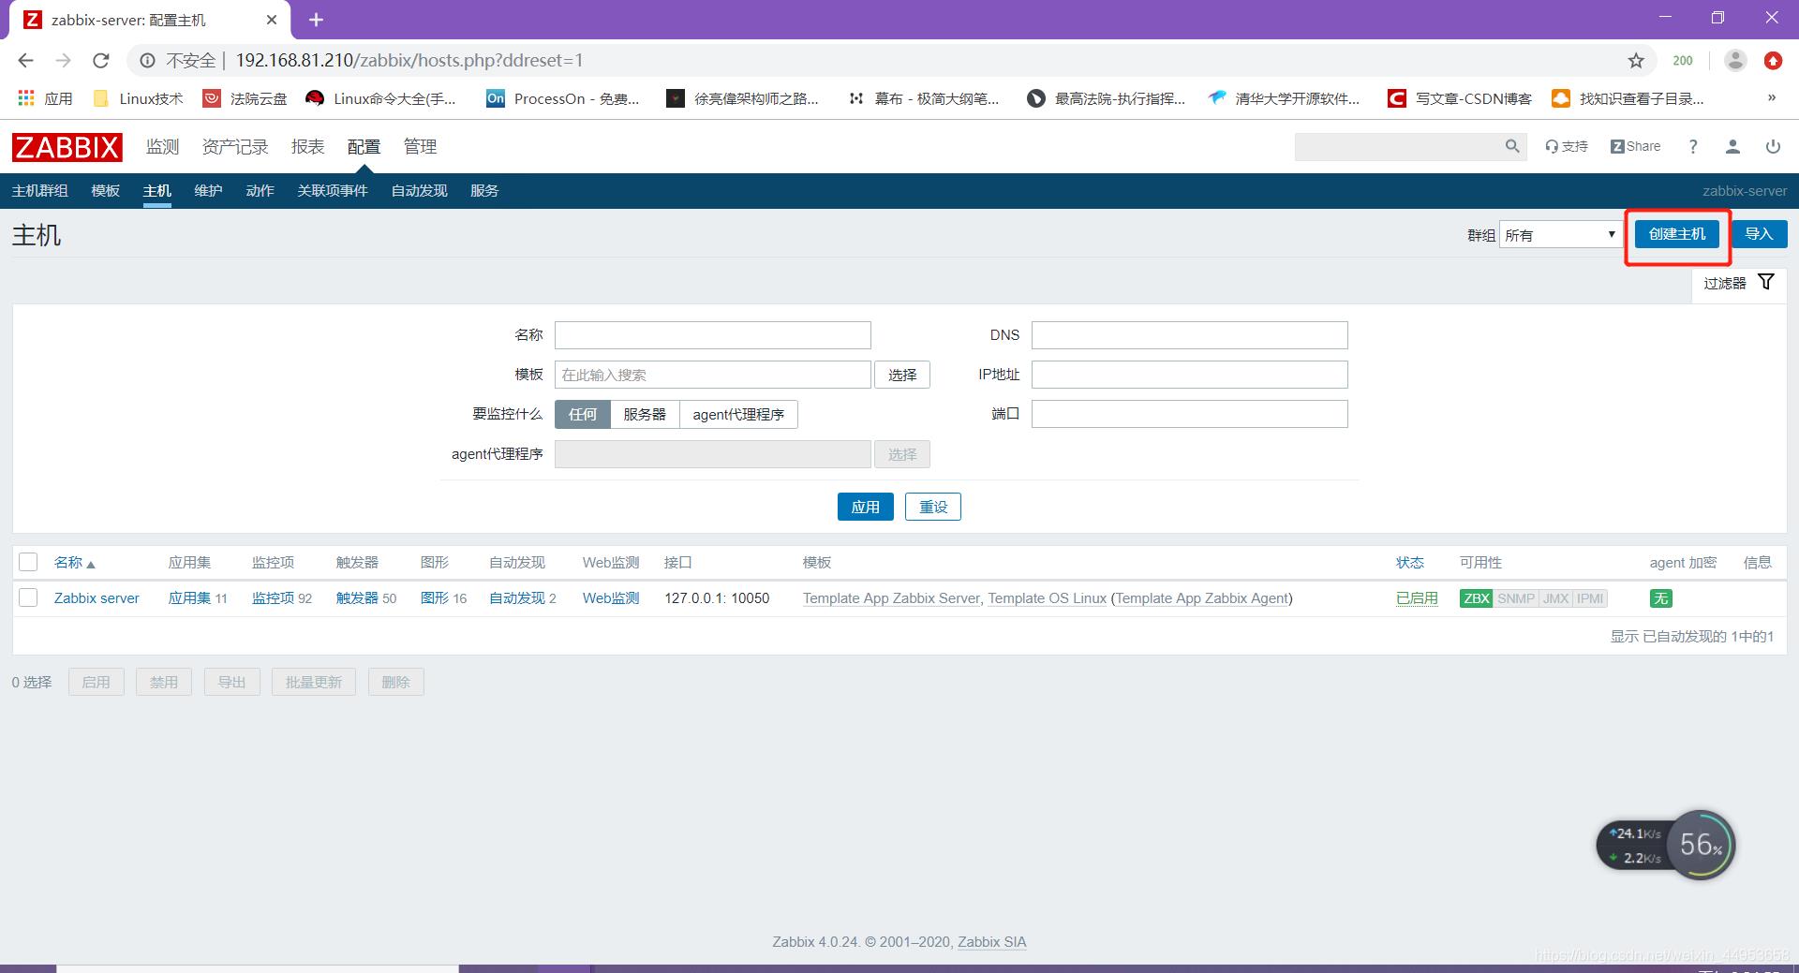Select 服务器 monitoring option
The width and height of the screenshot is (1799, 973).
pyautogui.click(x=645, y=414)
